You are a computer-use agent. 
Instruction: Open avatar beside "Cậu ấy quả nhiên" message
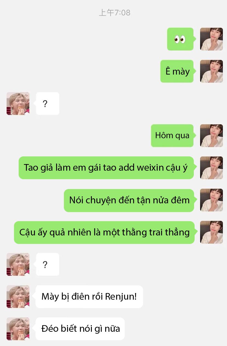[211, 232]
